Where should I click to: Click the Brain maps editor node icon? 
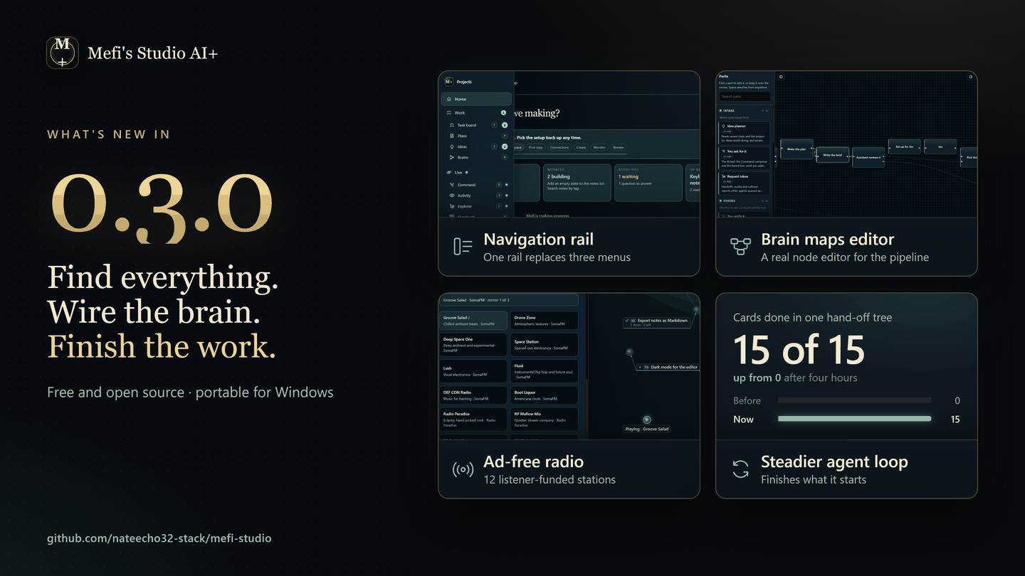[740, 247]
